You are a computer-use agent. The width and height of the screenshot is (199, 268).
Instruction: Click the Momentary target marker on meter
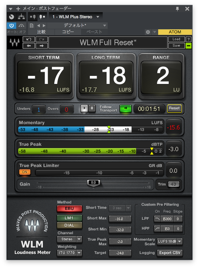click(x=109, y=129)
